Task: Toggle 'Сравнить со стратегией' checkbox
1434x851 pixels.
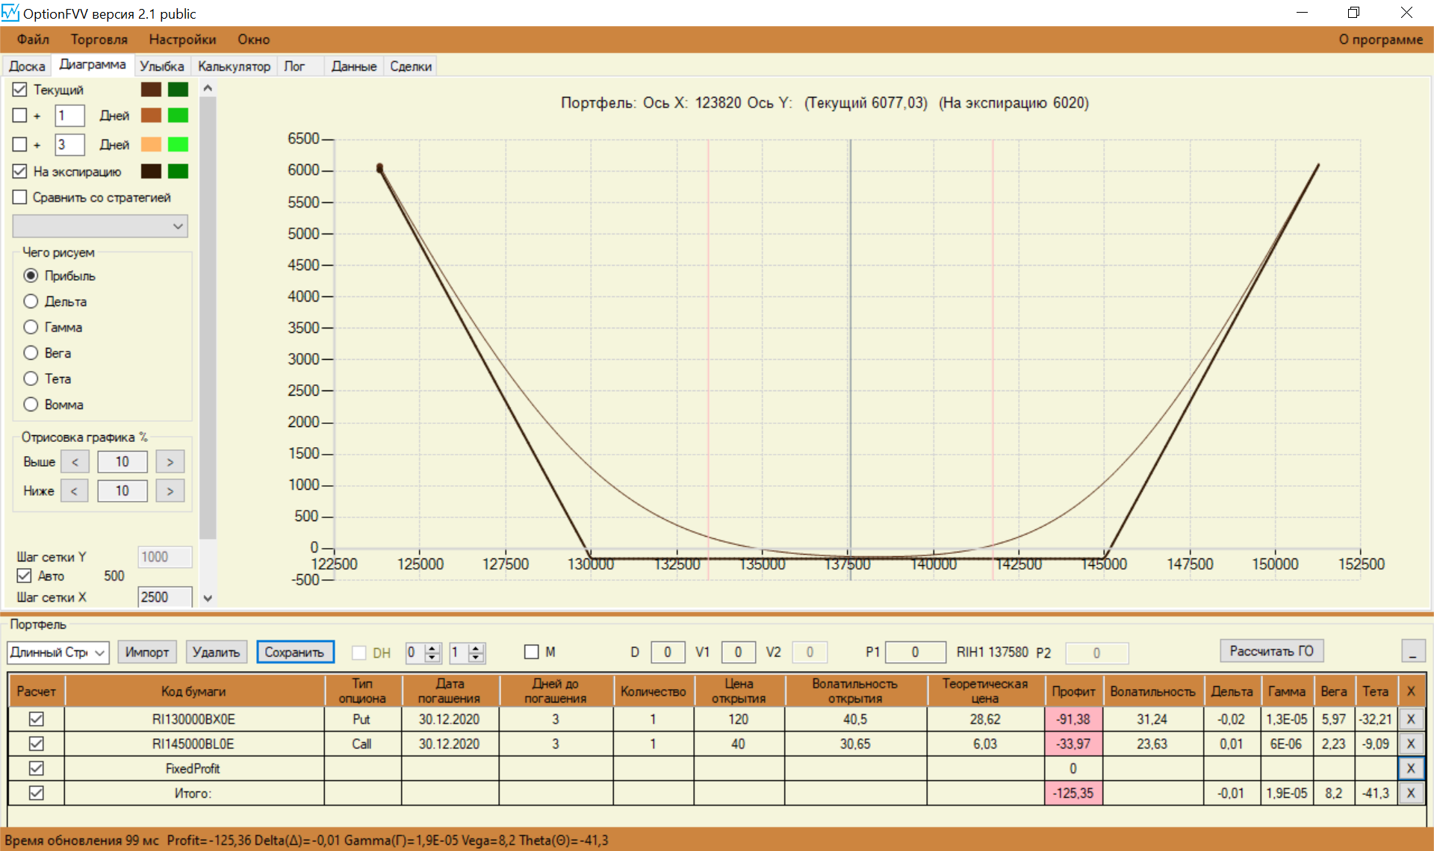Action: click(20, 198)
